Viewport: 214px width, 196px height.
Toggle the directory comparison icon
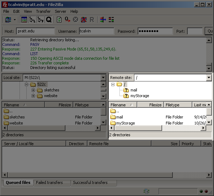[x=111, y=20]
